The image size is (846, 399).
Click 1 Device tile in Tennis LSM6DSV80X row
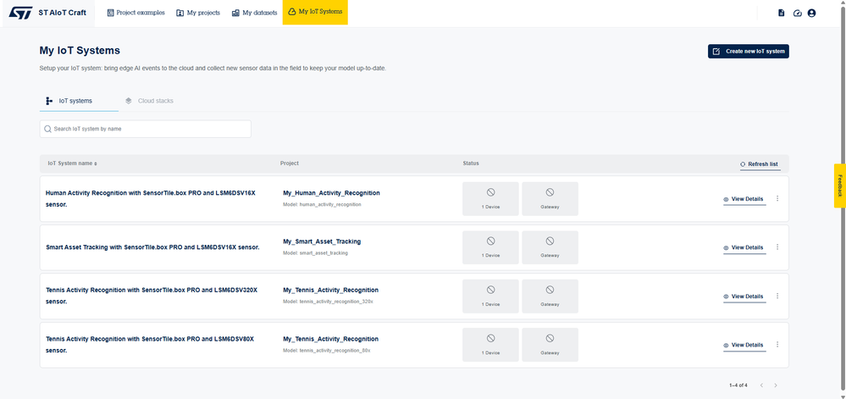(x=490, y=345)
